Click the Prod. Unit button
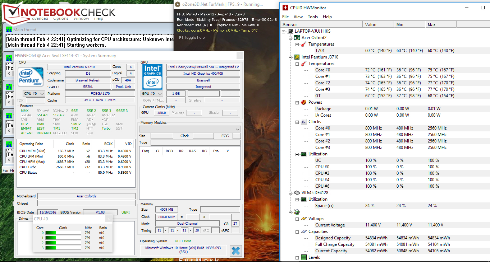 tap(124, 87)
